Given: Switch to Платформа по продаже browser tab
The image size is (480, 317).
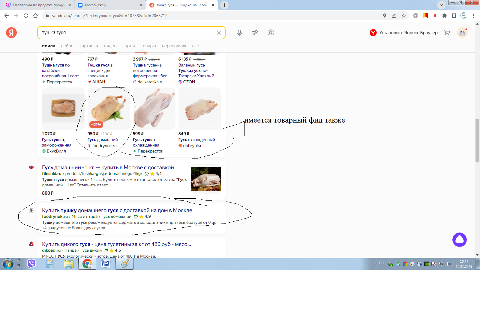Looking at the screenshot, I should point(38,5).
